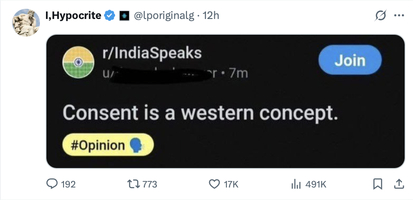Click the r/IndiaSpeaks flag community icon
Image resolution: width=413 pixels, height=200 pixels.
coord(76,63)
